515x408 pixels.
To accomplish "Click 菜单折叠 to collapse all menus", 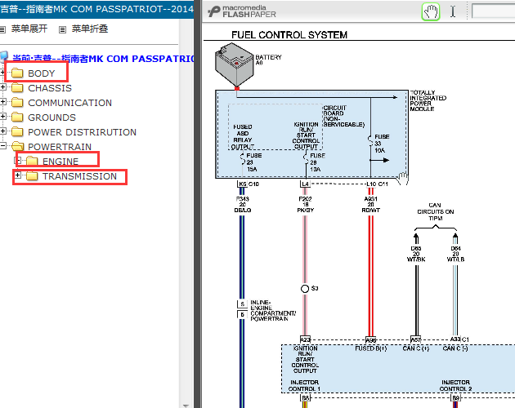I will (x=90, y=29).
